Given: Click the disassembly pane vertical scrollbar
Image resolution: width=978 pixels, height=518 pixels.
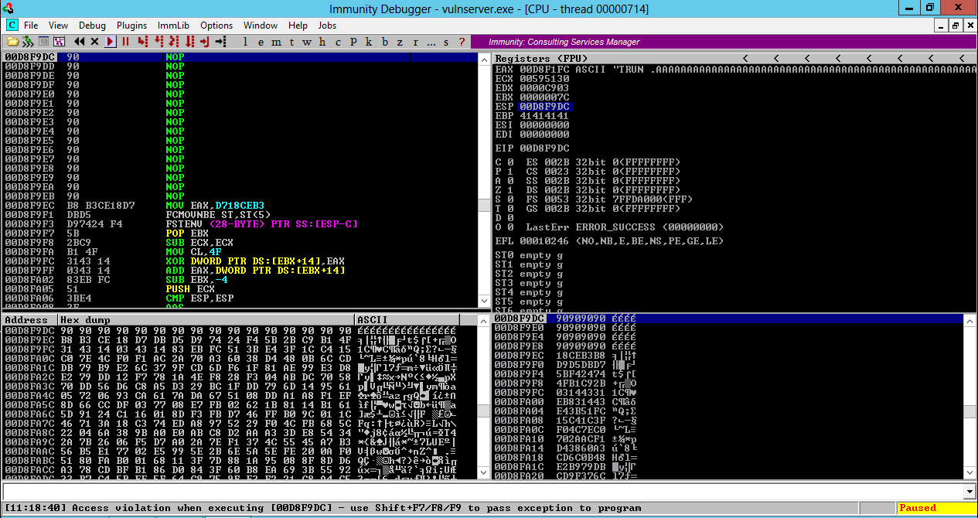Looking at the screenshot, I should pyautogui.click(x=484, y=182).
